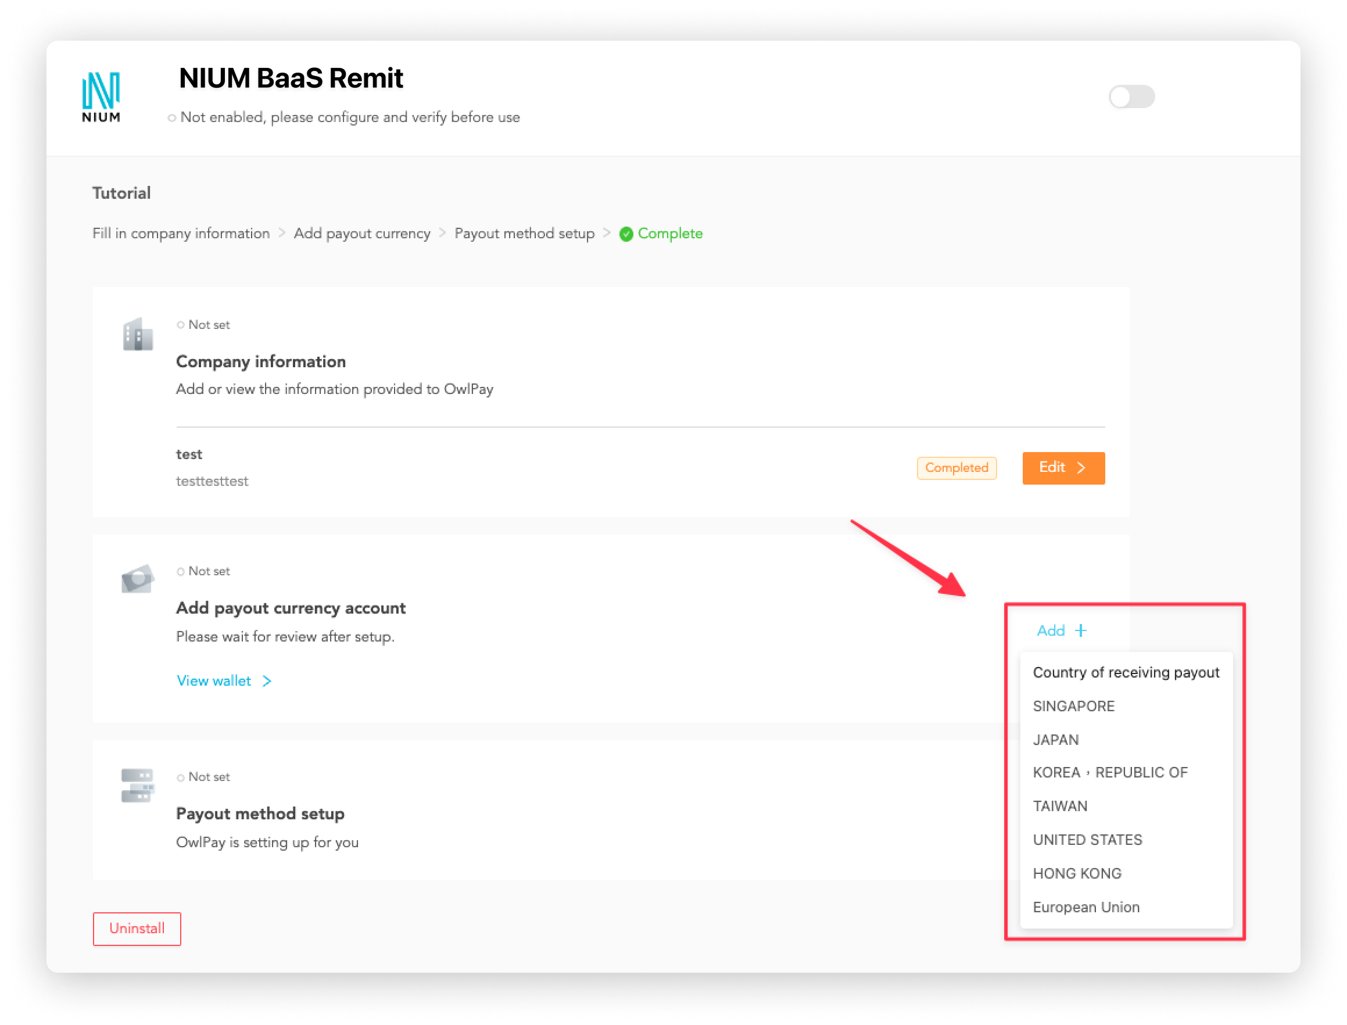The width and height of the screenshot is (1347, 1025).
Task: Open the Edit button for company information
Action: click(x=1063, y=468)
